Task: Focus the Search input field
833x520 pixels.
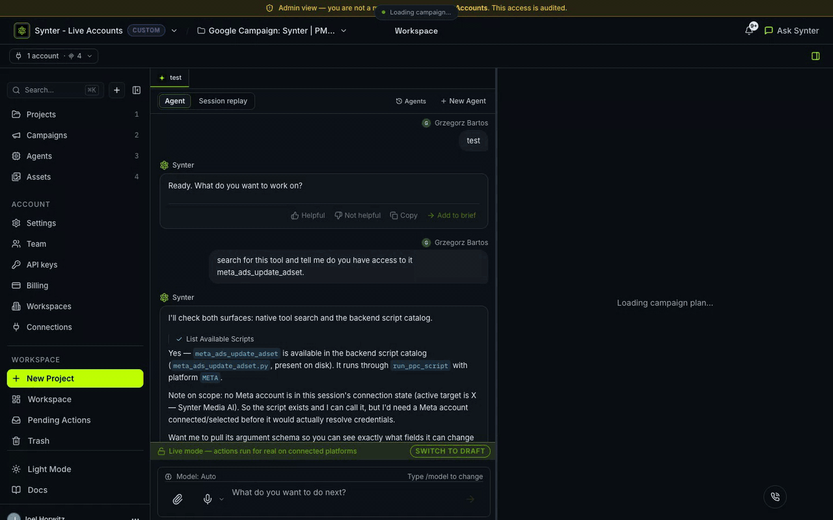Action: point(55,90)
